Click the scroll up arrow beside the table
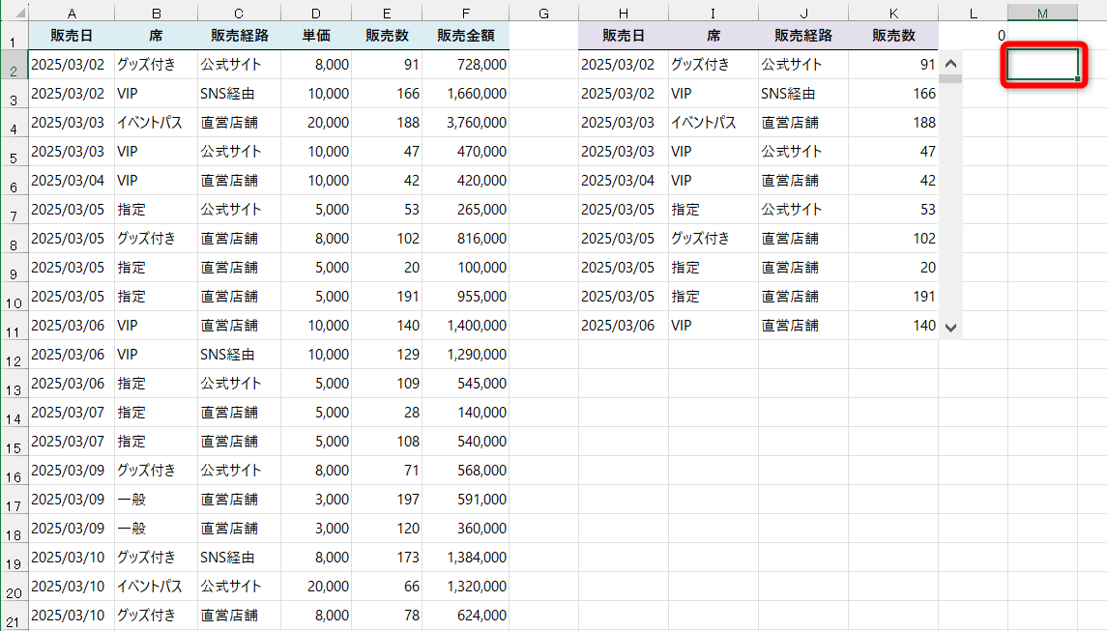1107x631 pixels. pos(950,64)
